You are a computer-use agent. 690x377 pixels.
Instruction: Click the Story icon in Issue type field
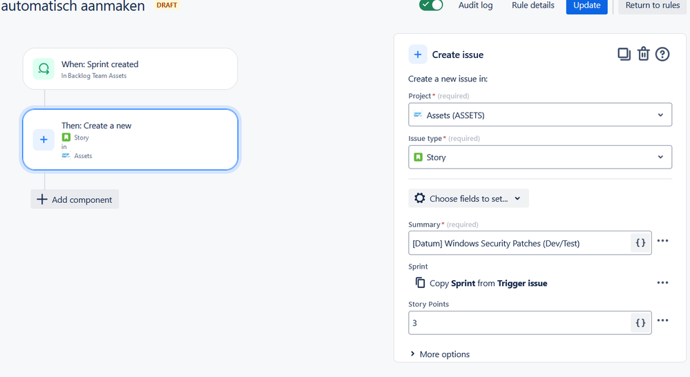418,157
